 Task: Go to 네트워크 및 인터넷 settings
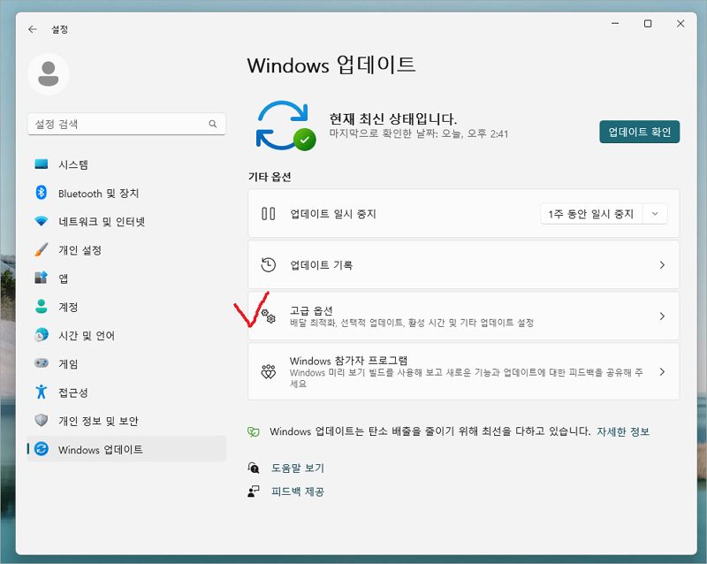pos(101,222)
